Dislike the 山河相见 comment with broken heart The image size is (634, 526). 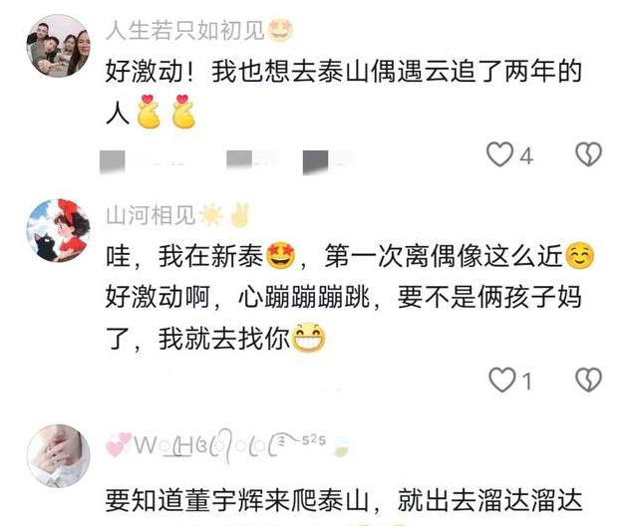[588, 380]
